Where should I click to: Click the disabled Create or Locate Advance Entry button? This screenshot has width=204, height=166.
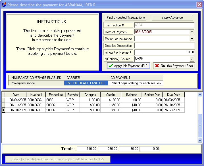pos(58,159)
